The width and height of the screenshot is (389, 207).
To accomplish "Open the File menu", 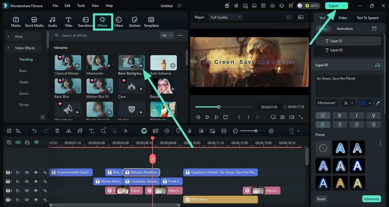I will pos(55,6).
